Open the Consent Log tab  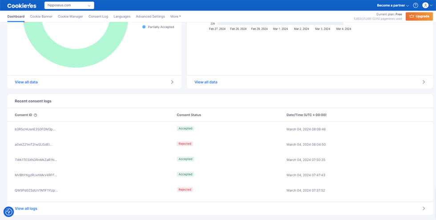(98, 16)
